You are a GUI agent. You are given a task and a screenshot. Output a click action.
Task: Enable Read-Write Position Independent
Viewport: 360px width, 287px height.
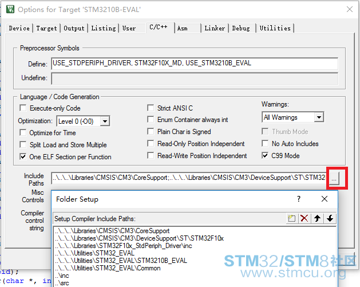pyautogui.click(x=151, y=156)
